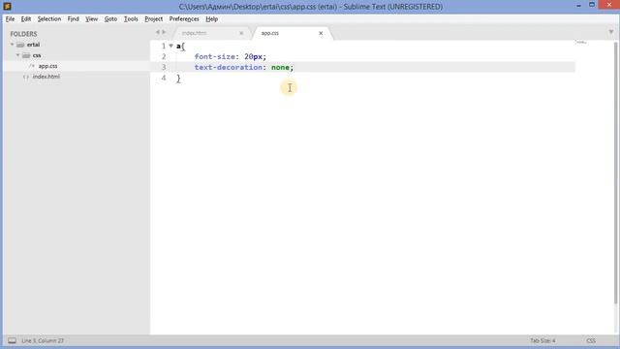Open the CSS syntax selector
The width and height of the screenshot is (620, 349).
pos(591,340)
